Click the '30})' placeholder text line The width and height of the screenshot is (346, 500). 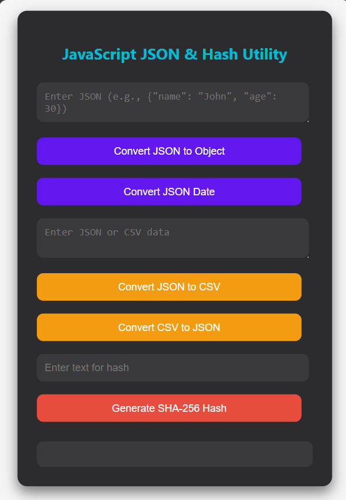pos(56,109)
